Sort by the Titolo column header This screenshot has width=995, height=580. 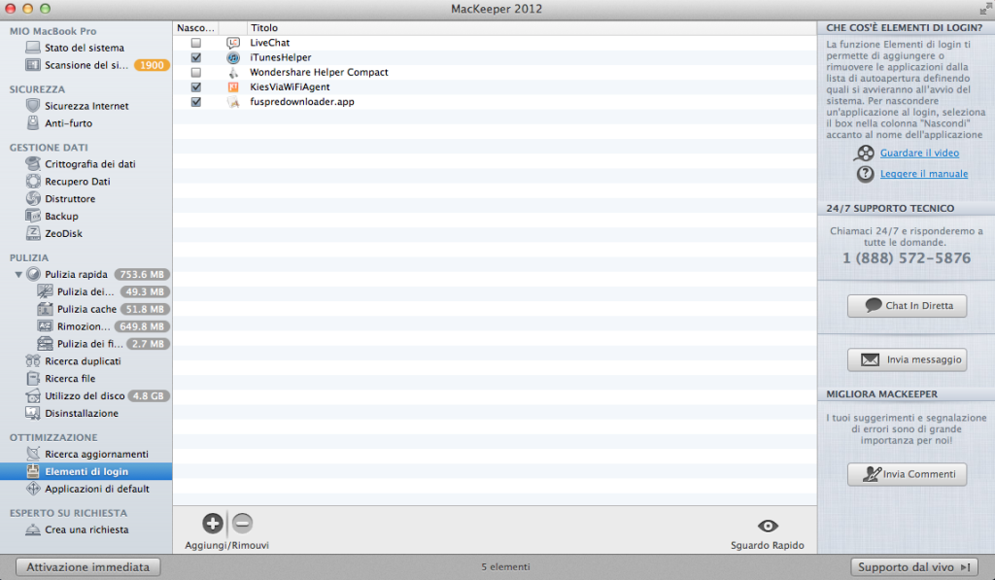click(x=532, y=28)
